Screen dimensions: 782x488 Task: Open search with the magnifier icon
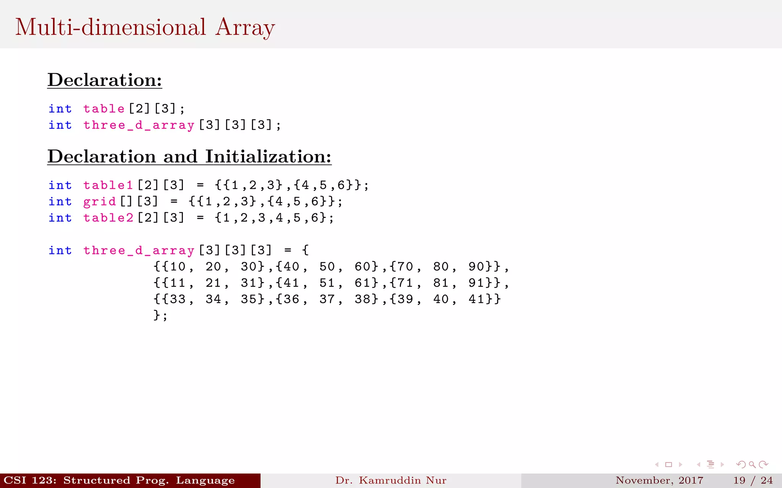tap(752, 464)
